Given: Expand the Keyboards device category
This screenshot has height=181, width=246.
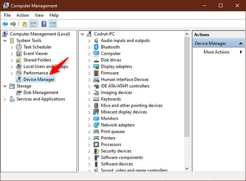Looking at the screenshot, I should pyautogui.click(x=89, y=99).
